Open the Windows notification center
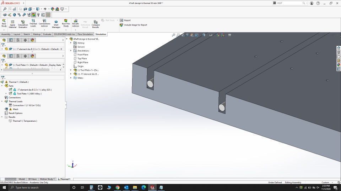 click(336, 187)
